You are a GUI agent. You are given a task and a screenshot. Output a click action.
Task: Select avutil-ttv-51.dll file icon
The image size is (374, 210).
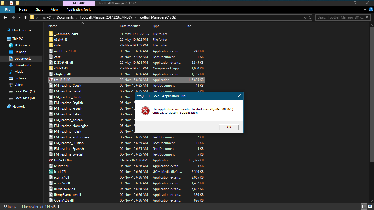tap(51, 51)
